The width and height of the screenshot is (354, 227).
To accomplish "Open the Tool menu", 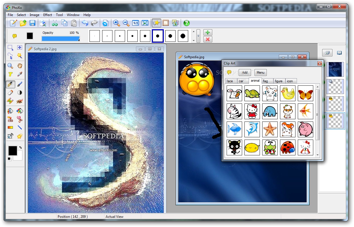I will [x=59, y=15].
